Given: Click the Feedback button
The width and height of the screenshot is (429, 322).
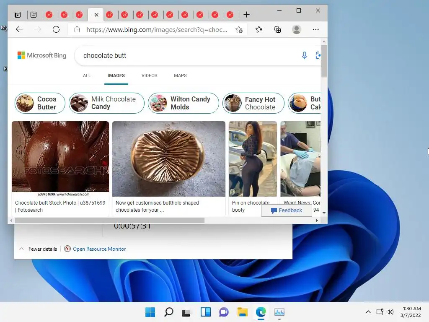Looking at the screenshot, I should point(287,210).
